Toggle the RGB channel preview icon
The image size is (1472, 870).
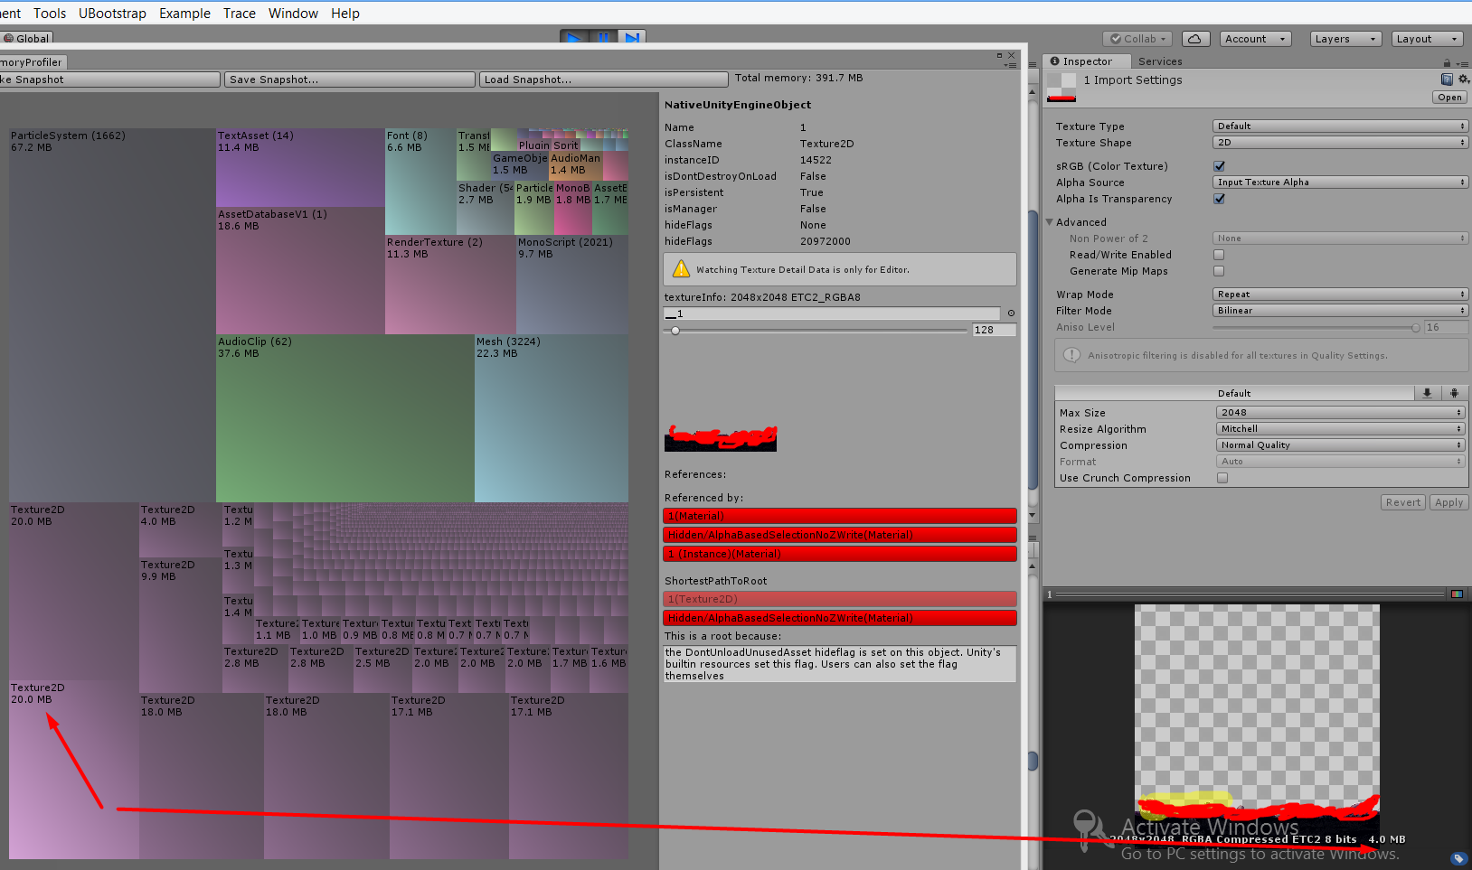tap(1457, 594)
